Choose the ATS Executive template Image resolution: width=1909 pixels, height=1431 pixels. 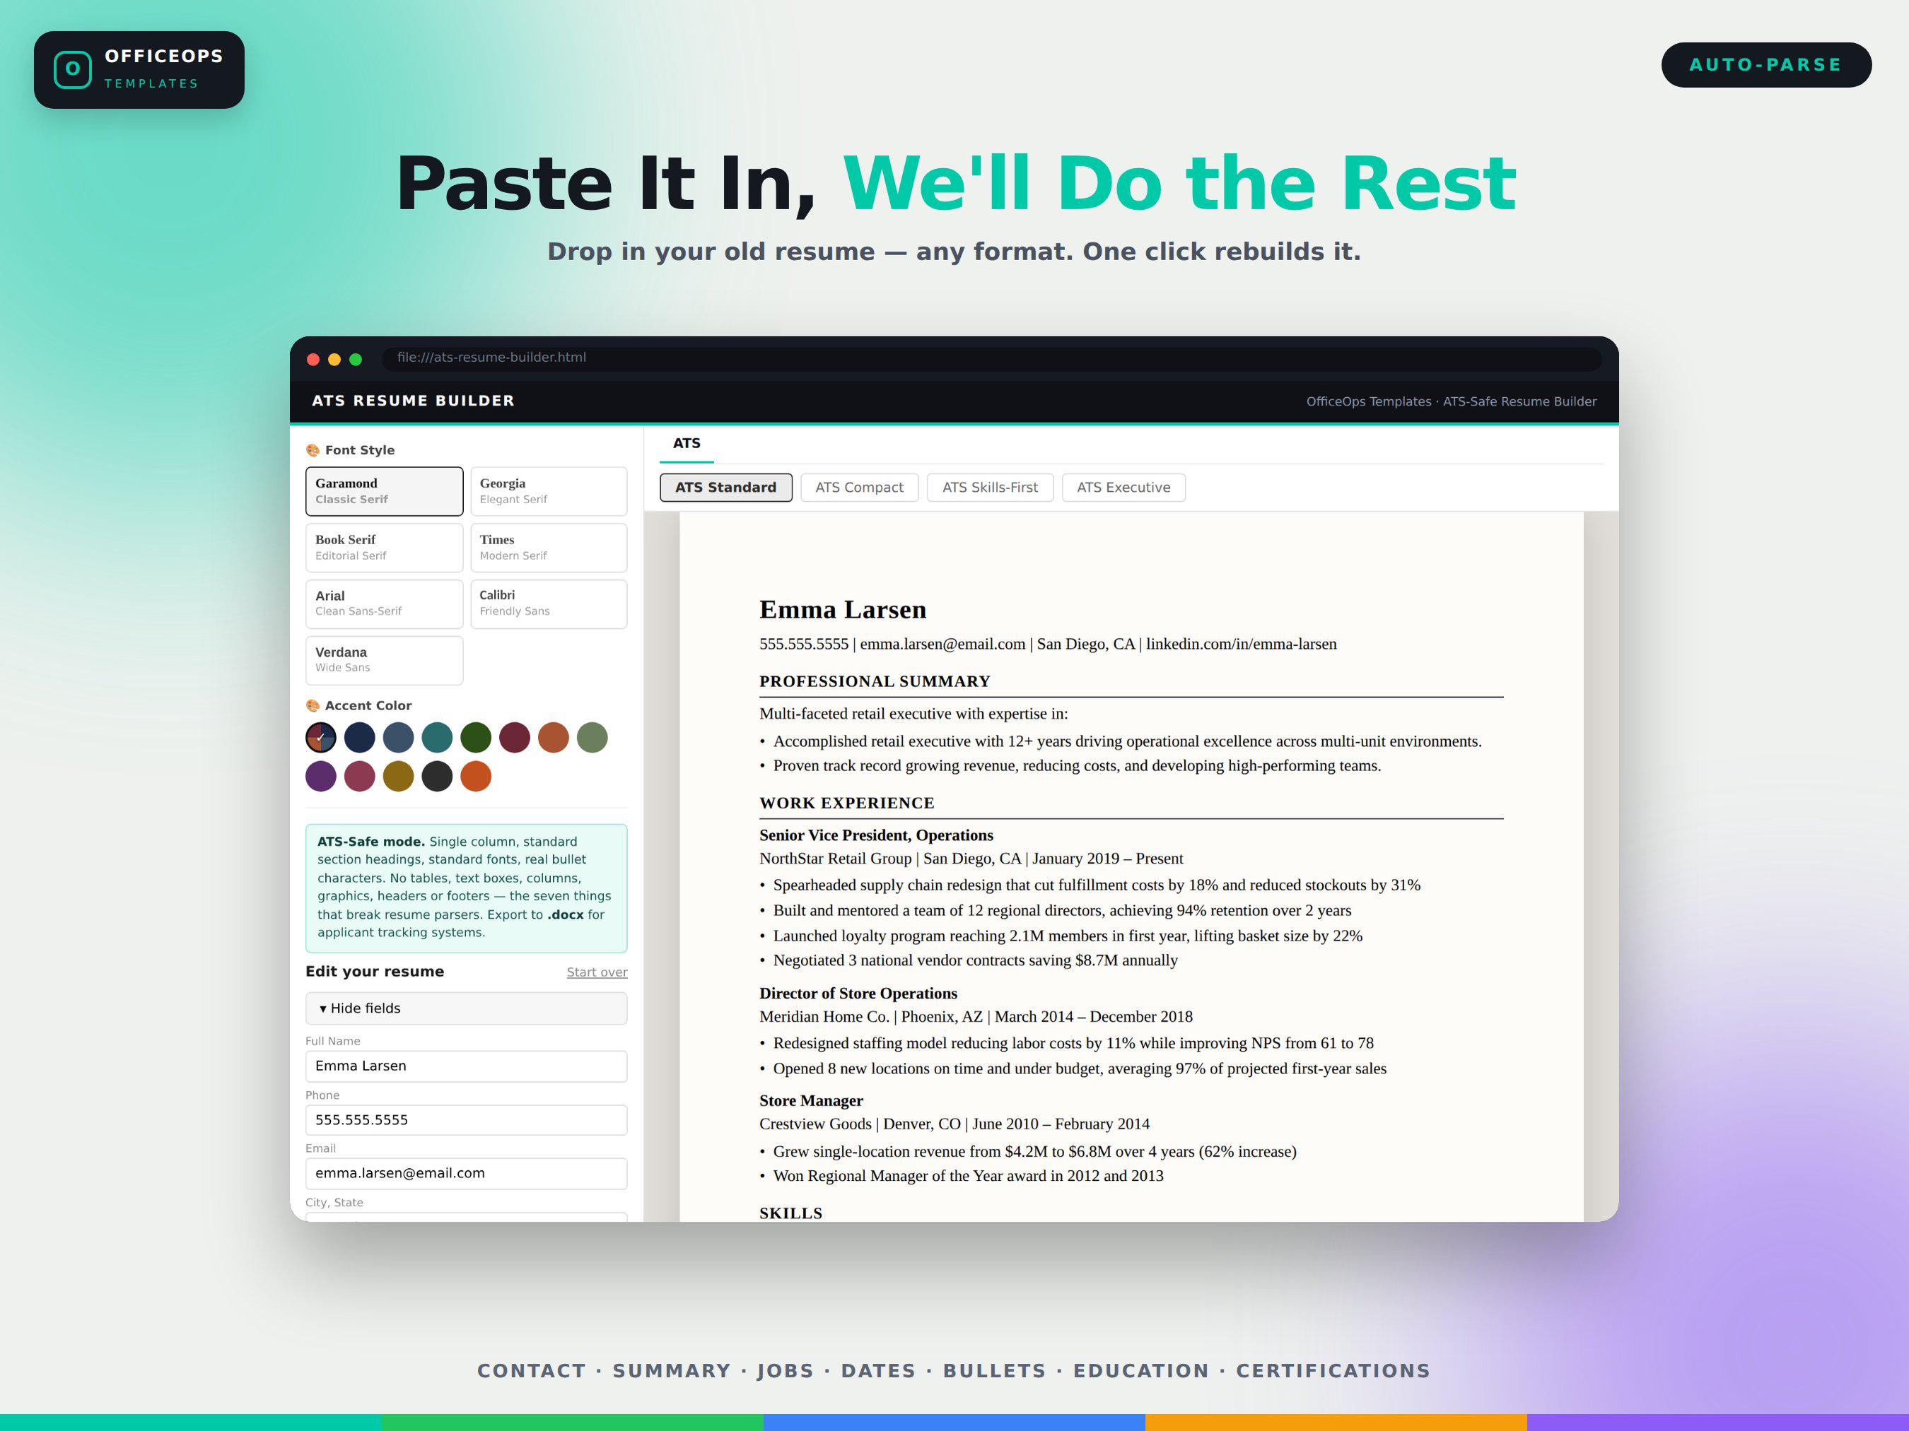pos(1123,488)
